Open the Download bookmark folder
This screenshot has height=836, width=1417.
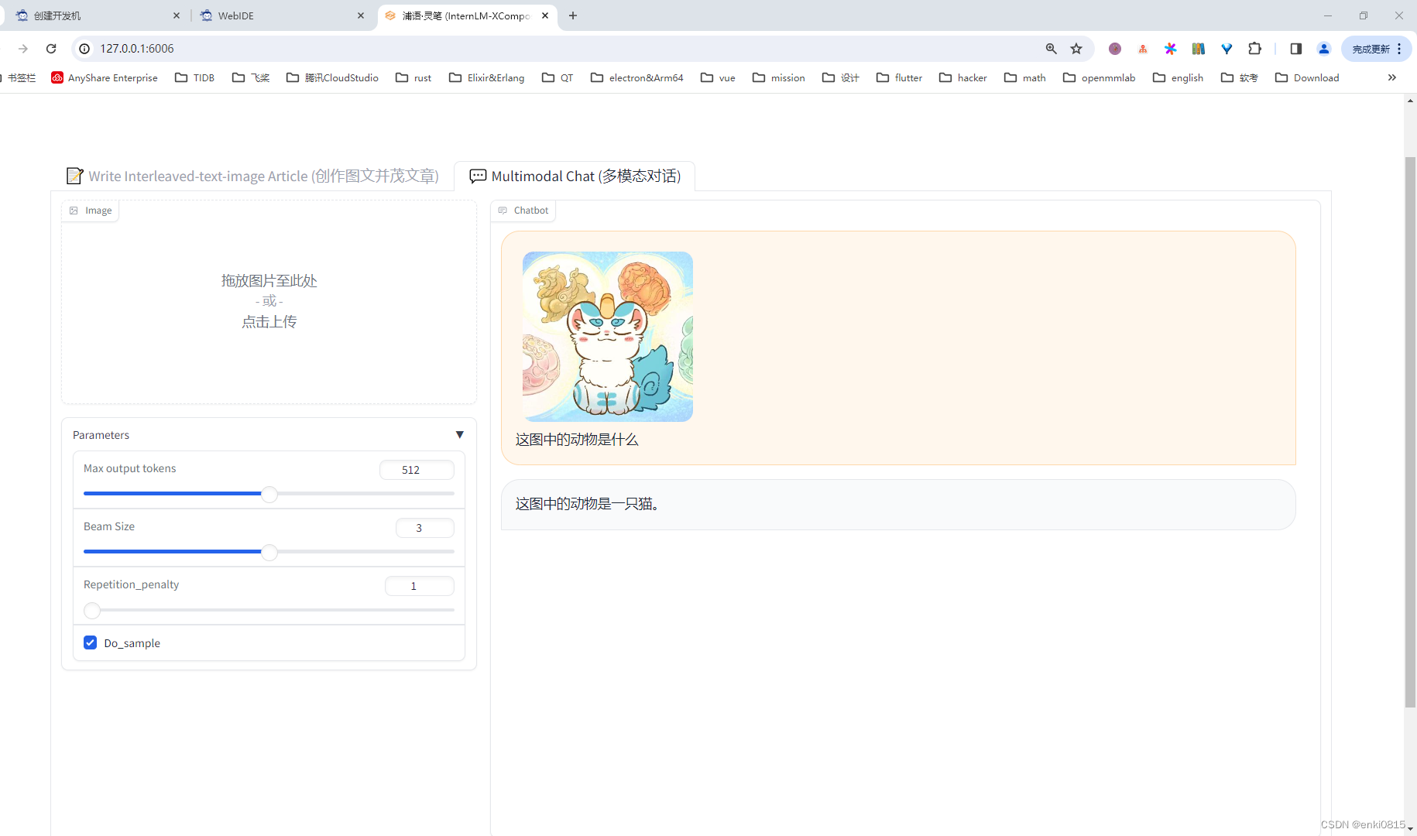tap(1307, 77)
